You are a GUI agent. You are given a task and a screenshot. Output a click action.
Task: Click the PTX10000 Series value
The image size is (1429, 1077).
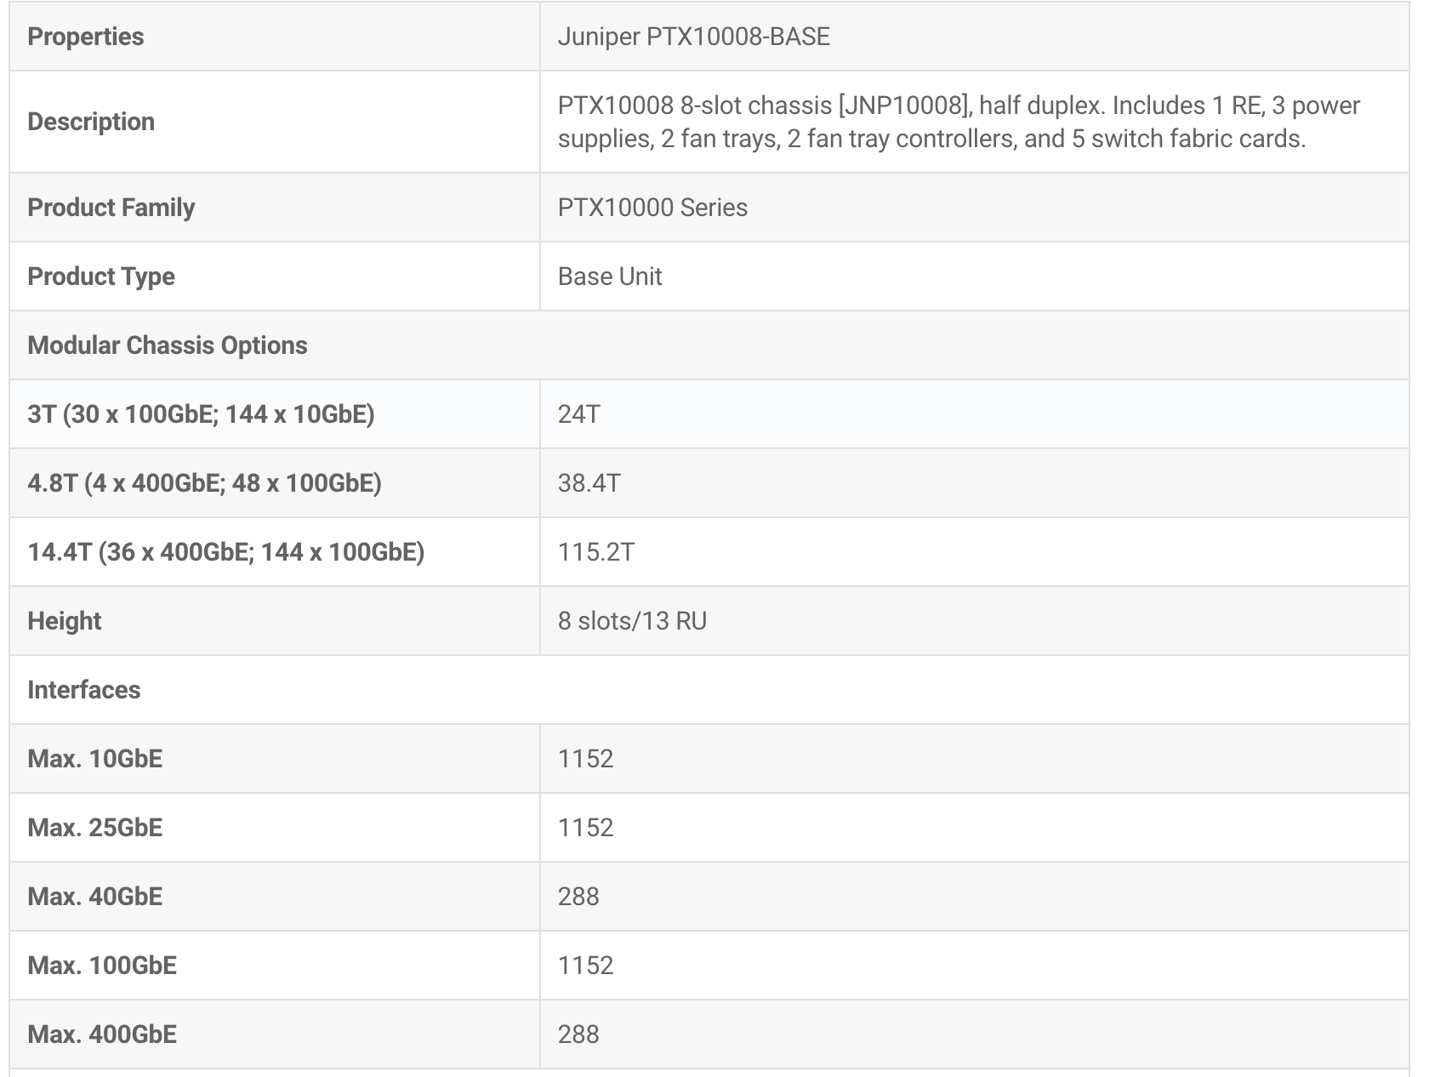(652, 208)
